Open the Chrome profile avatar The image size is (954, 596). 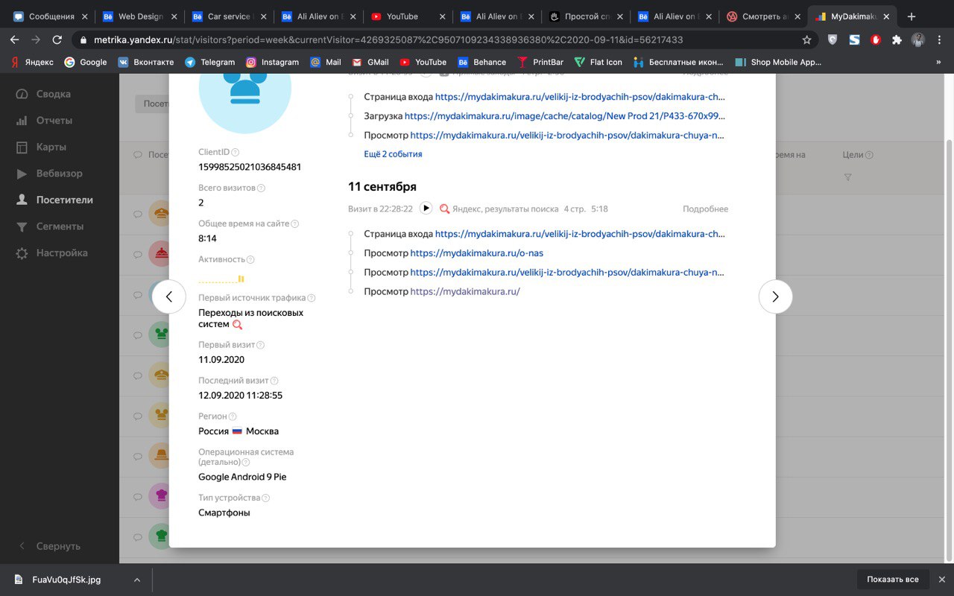(918, 39)
